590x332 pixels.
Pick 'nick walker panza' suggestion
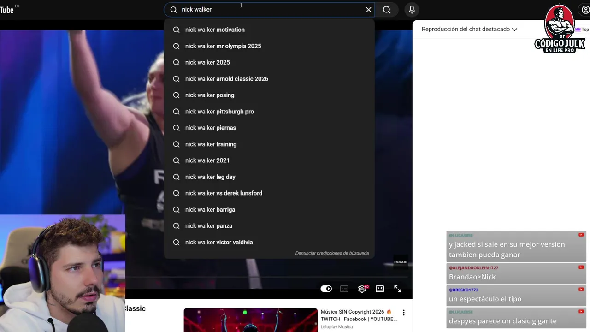pos(270,226)
